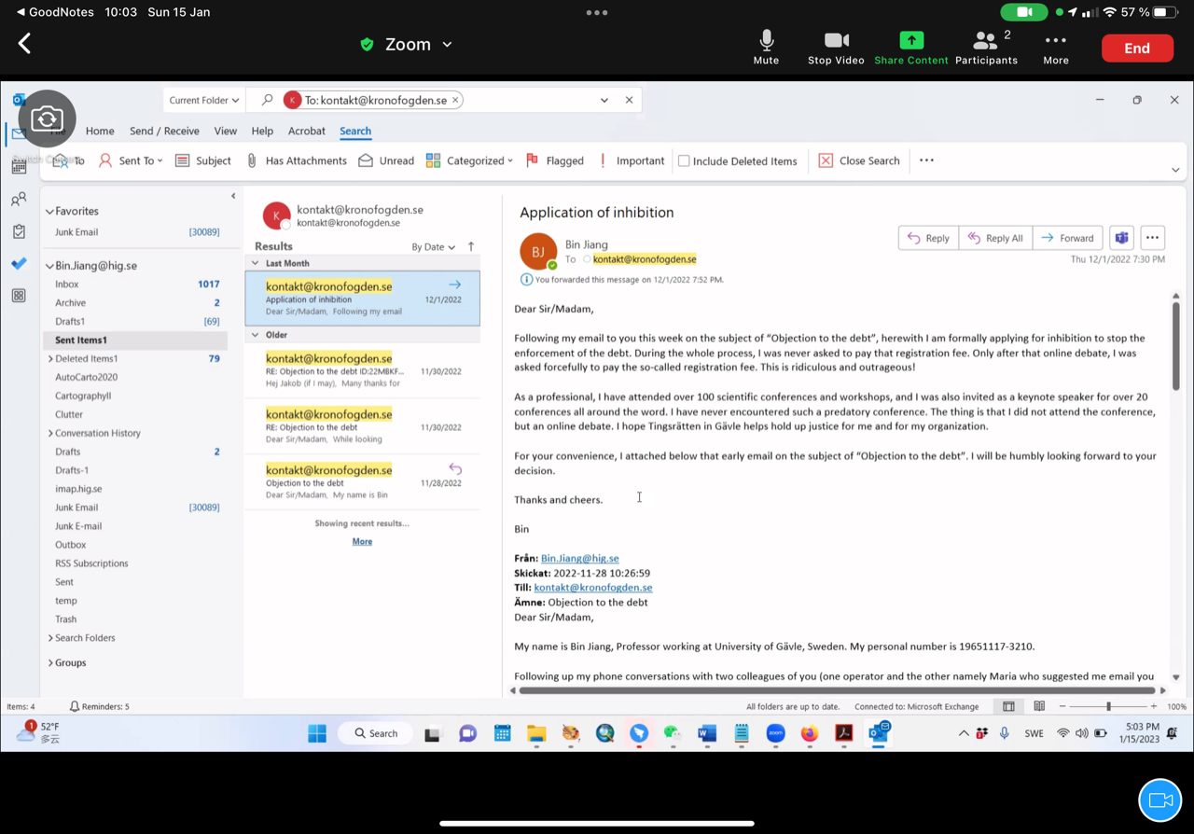The height and width of the screenshot is (834, 1194).
Task: Open ribbon overflow ellipsis menu
Action: coord(926,160)
